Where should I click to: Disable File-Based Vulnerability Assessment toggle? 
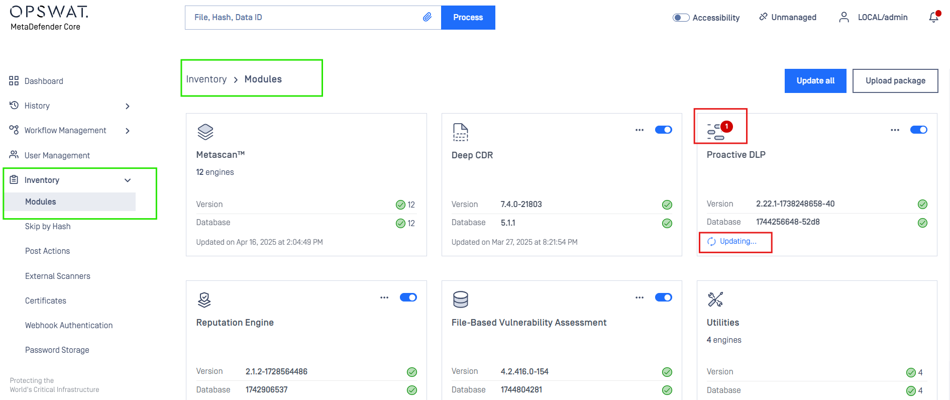point(664,297)
